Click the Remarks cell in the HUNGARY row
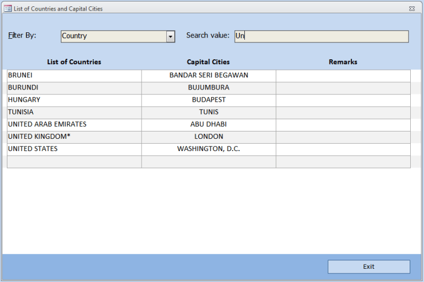 (343, 100)
